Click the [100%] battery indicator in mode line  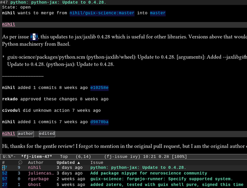(x=179, y=157)
